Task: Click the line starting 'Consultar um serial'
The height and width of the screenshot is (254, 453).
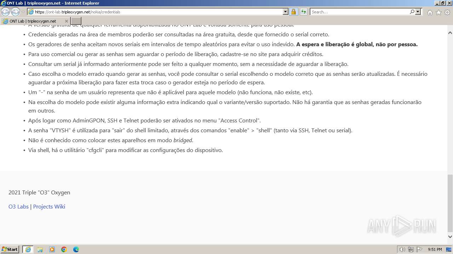Action: pyautogui.click(x=188, y=64)
